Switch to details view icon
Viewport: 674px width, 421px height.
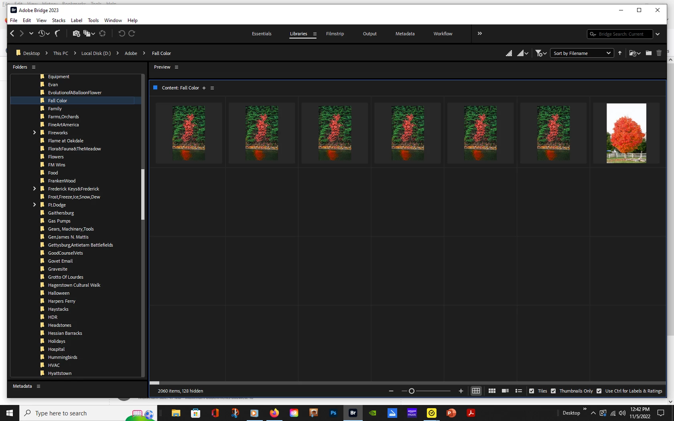(x=505, y=391)
